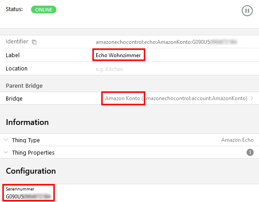Click the 'Identifier' label text

click(17, 42)
